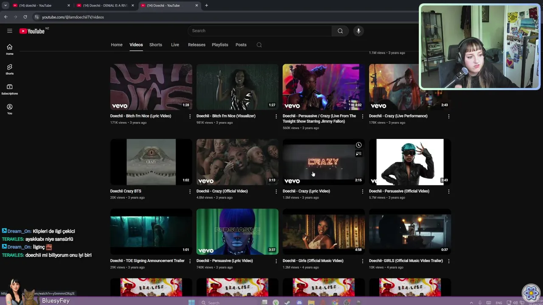Open the Playlists channel tab

(220, 45)
